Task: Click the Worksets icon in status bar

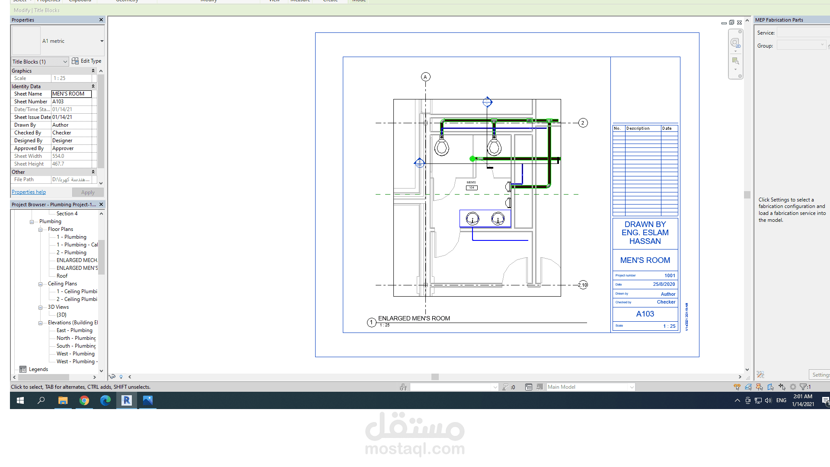Action: coord(403,387)
